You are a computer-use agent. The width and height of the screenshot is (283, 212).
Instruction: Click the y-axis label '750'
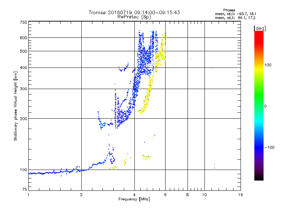pos(23,22)
